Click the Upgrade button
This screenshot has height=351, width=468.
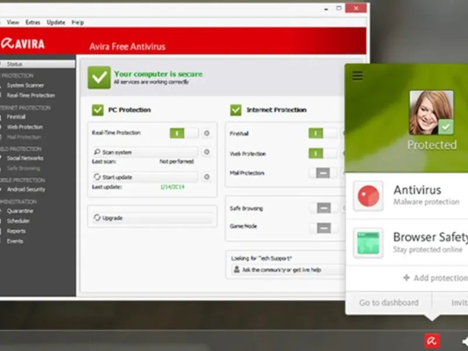tap(152, 218)
